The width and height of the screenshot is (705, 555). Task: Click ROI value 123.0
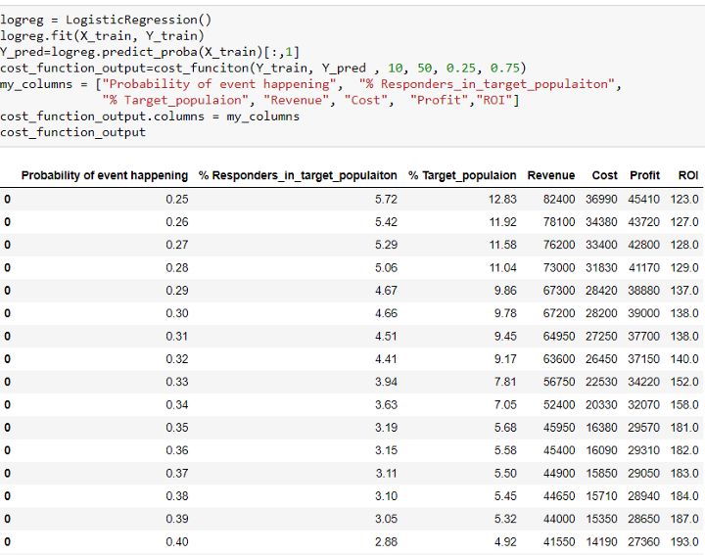pyautogui.click(x=684, y=199)
